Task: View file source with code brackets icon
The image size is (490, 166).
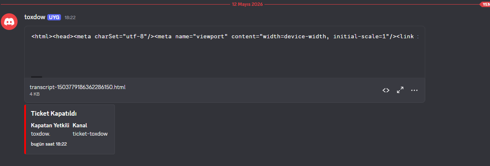Action: pyautogui.click(x=386, y=90)
